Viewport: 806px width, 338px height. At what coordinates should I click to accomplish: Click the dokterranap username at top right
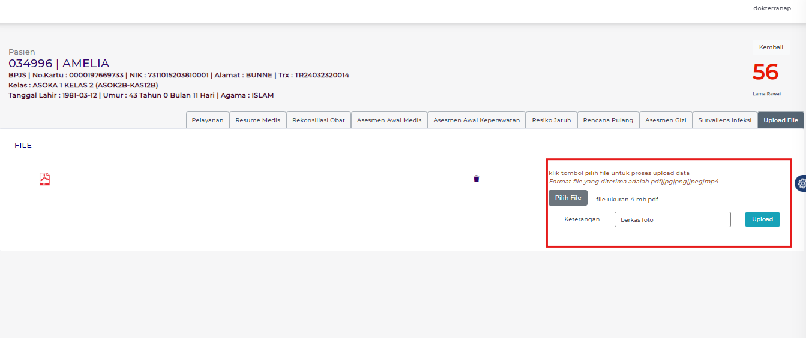tap(772, 8)
